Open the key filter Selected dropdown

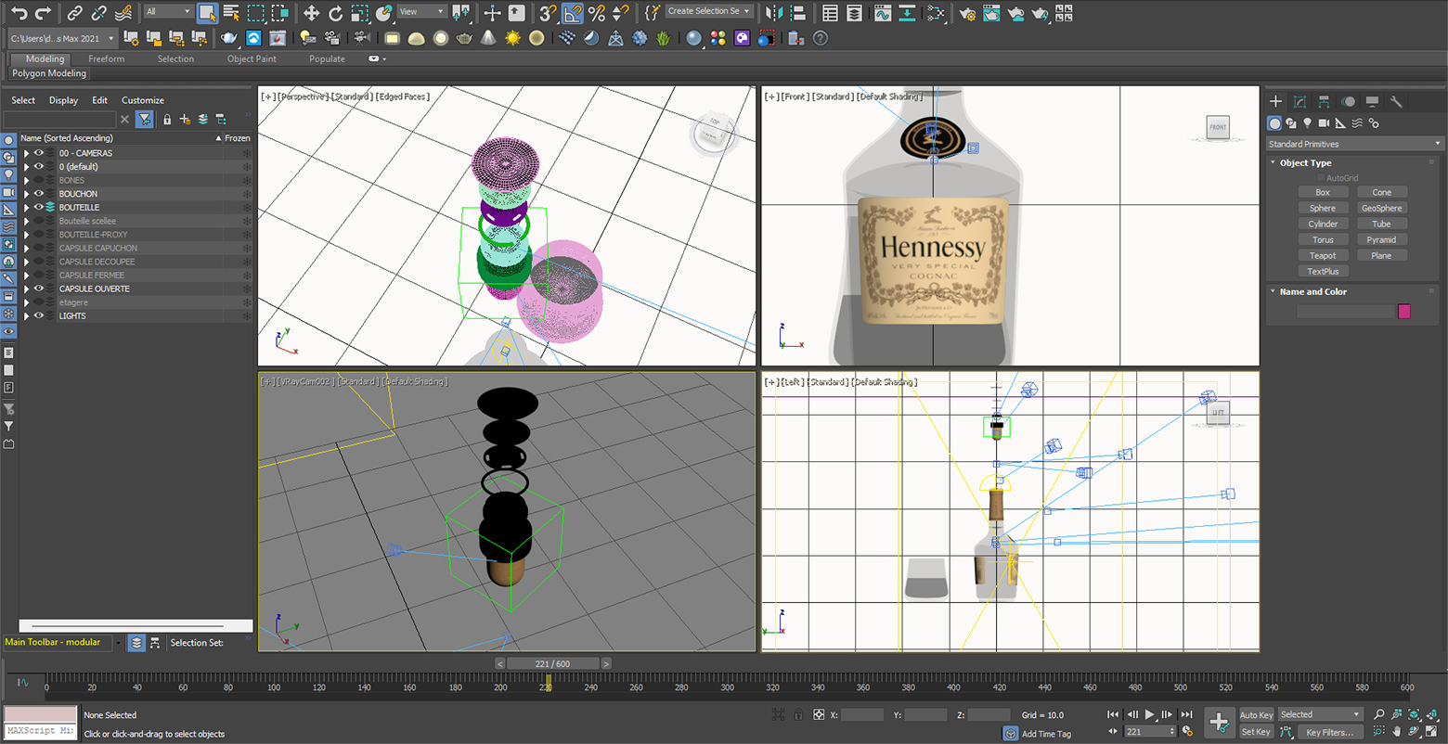click(1319, 714)
